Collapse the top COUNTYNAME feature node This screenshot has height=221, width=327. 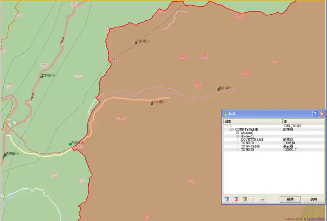tap(232, 129)
